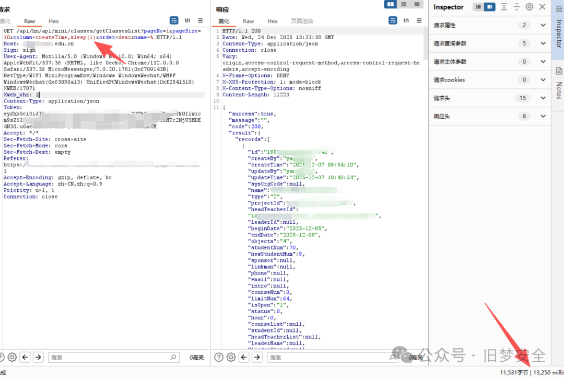Select response 页面渲染 render tab
Image resolution: width=564 pixels, height=378 pixels.
click(x=302, y=21)
